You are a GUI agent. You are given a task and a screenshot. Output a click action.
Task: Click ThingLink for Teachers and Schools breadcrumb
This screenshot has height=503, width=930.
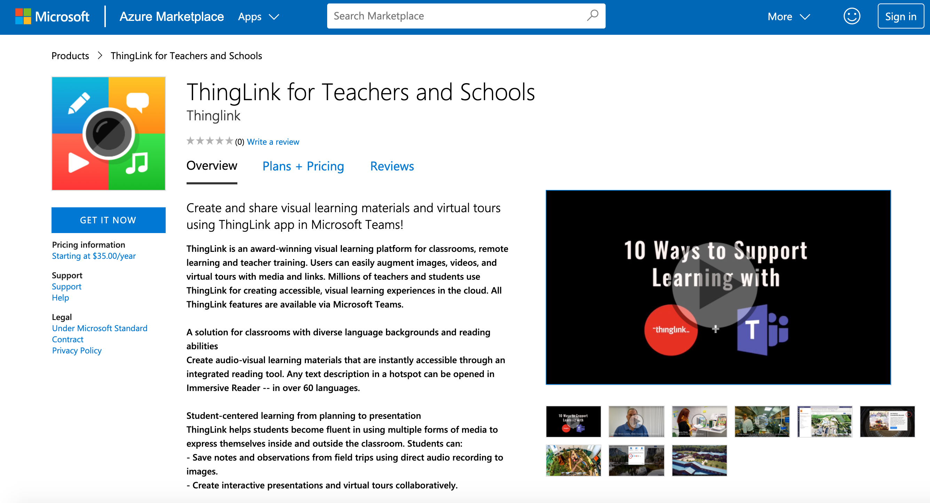186,56
